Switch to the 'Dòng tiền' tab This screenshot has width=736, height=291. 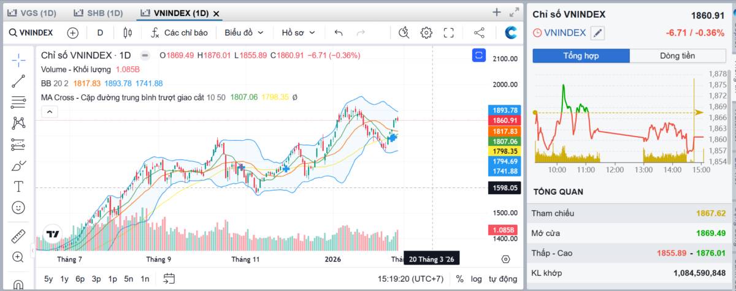(x=678, y=56)
